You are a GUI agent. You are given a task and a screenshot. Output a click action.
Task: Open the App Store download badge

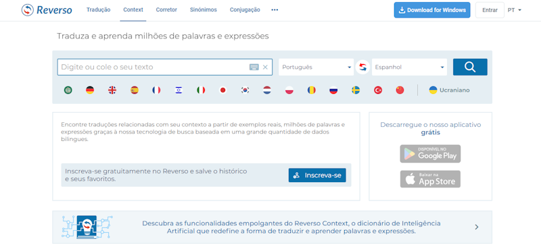[x=430, y=179]
